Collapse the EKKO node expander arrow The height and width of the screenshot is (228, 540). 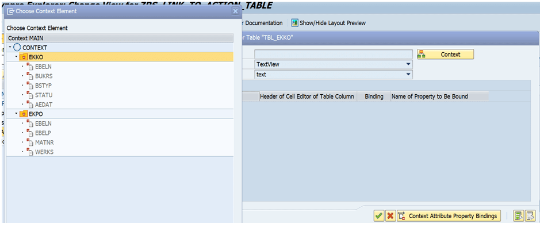(x=16, y=57)
